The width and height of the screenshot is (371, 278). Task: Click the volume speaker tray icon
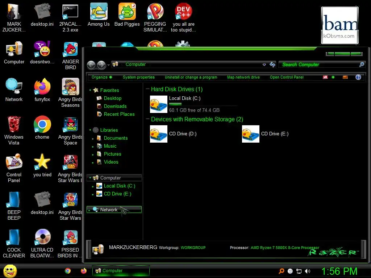tap(307, 271)
